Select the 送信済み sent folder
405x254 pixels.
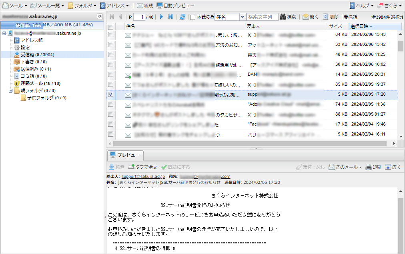coord(32,69)
